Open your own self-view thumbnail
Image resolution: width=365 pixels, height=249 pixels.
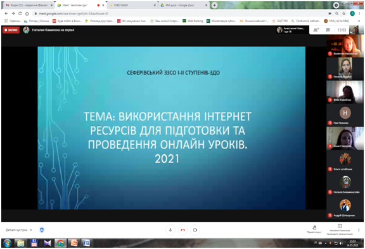[355, 30]
